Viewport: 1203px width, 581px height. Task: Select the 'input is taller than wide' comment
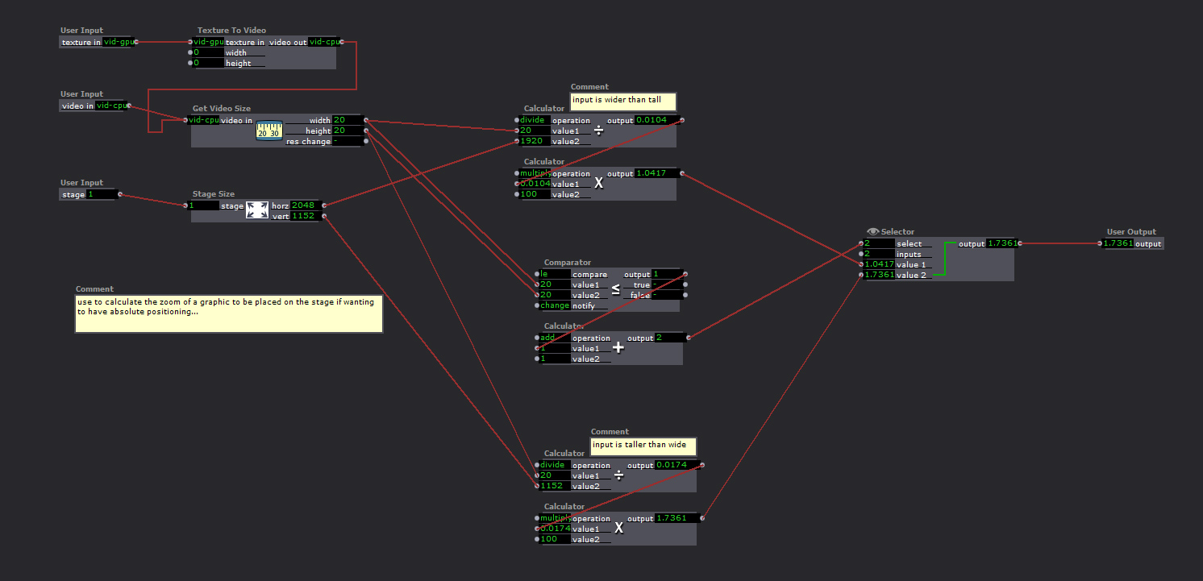(643, 446)
